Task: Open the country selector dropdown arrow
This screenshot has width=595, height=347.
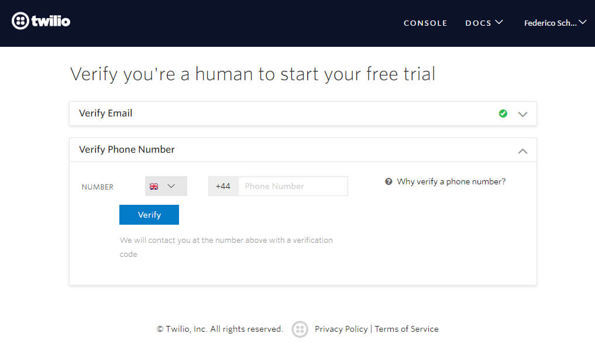Action: [x=171, y=187]
